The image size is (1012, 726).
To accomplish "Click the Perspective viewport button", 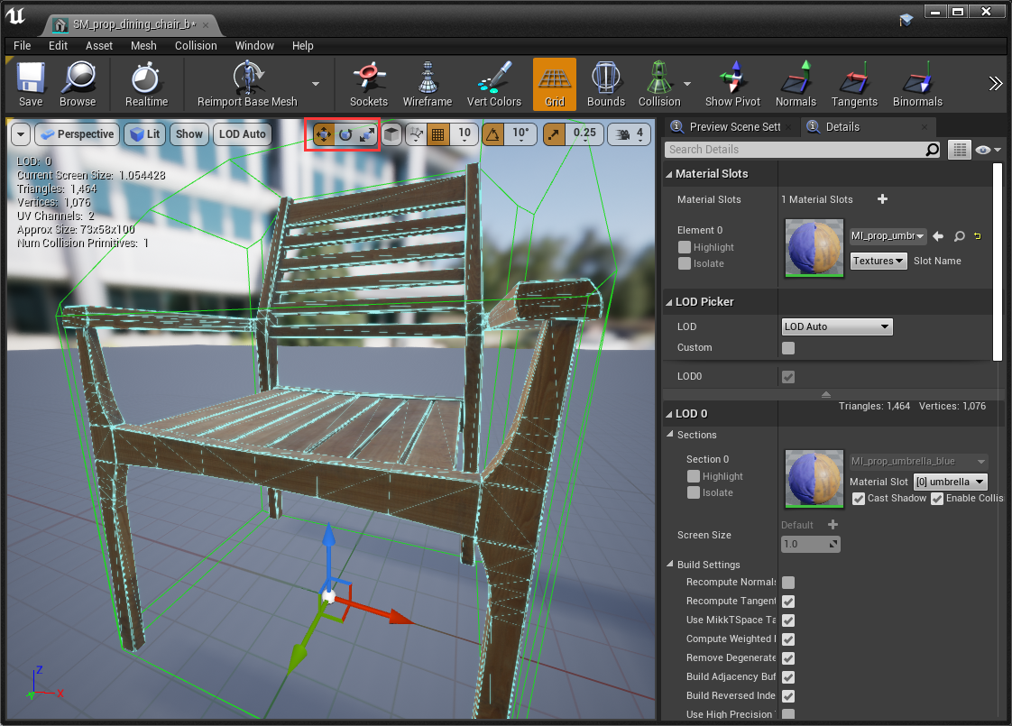I will point(77,134).
